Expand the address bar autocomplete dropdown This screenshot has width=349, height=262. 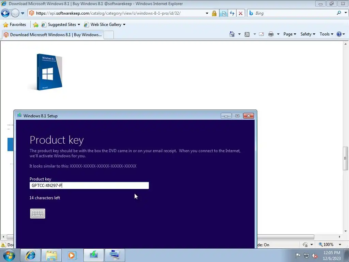point(207,13)
